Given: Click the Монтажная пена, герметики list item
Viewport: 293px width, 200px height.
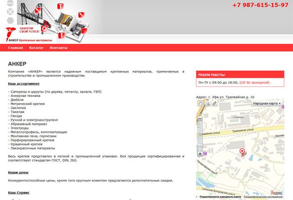Looking at the screenshot, I should [32, 136].
